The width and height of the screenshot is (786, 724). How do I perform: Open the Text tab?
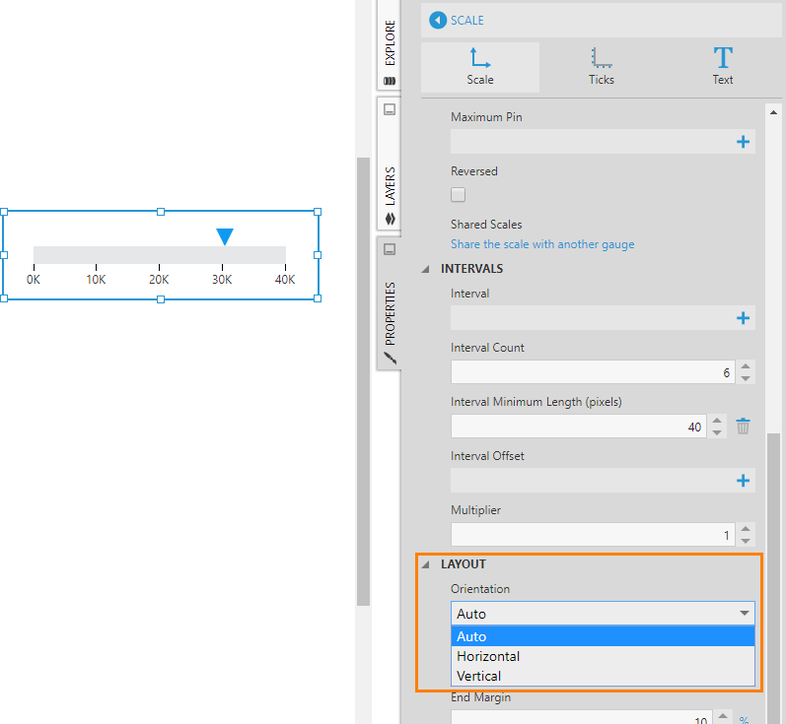(723, 58)
